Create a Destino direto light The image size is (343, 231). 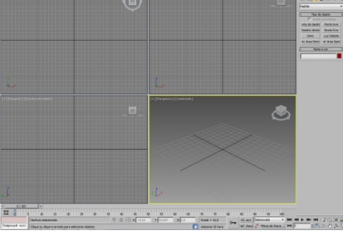pos(311,30)
